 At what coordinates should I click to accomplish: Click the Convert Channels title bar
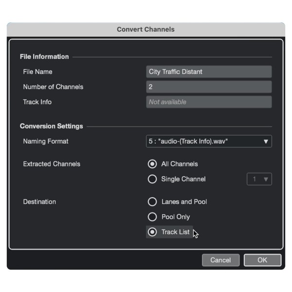[x=146, y=29]
